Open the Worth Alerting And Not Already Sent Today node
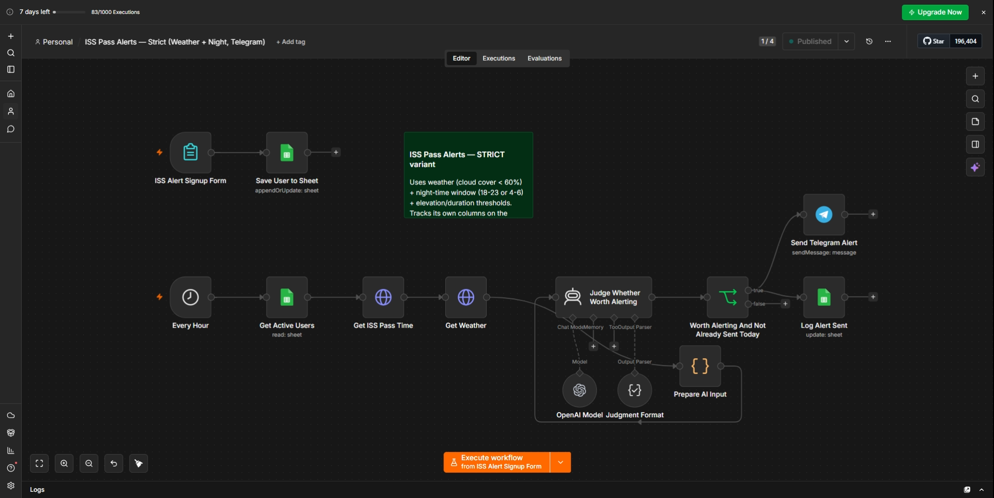The height and width of the screenshot is (498, 994). coord(727,297)
